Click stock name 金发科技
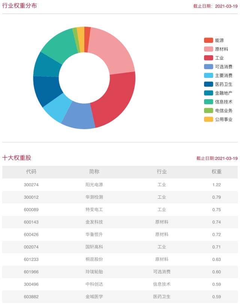This screenshot has width=240, height=305. [94, 222]
